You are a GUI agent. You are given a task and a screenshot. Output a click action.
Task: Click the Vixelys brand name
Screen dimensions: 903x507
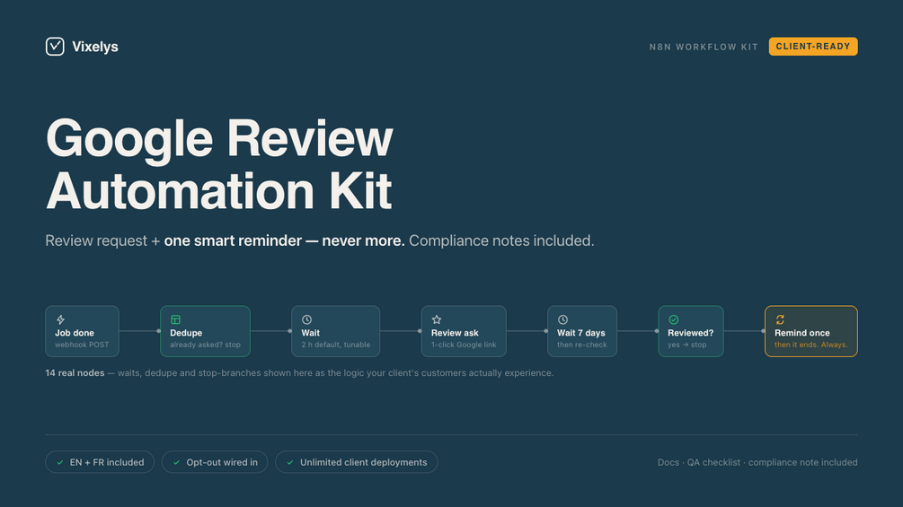click(95, 47)
